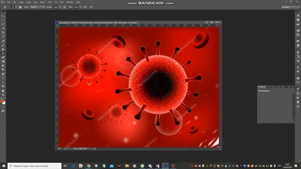
Task: Open the Properties panel flyout menu
Action: coord(293,87)
